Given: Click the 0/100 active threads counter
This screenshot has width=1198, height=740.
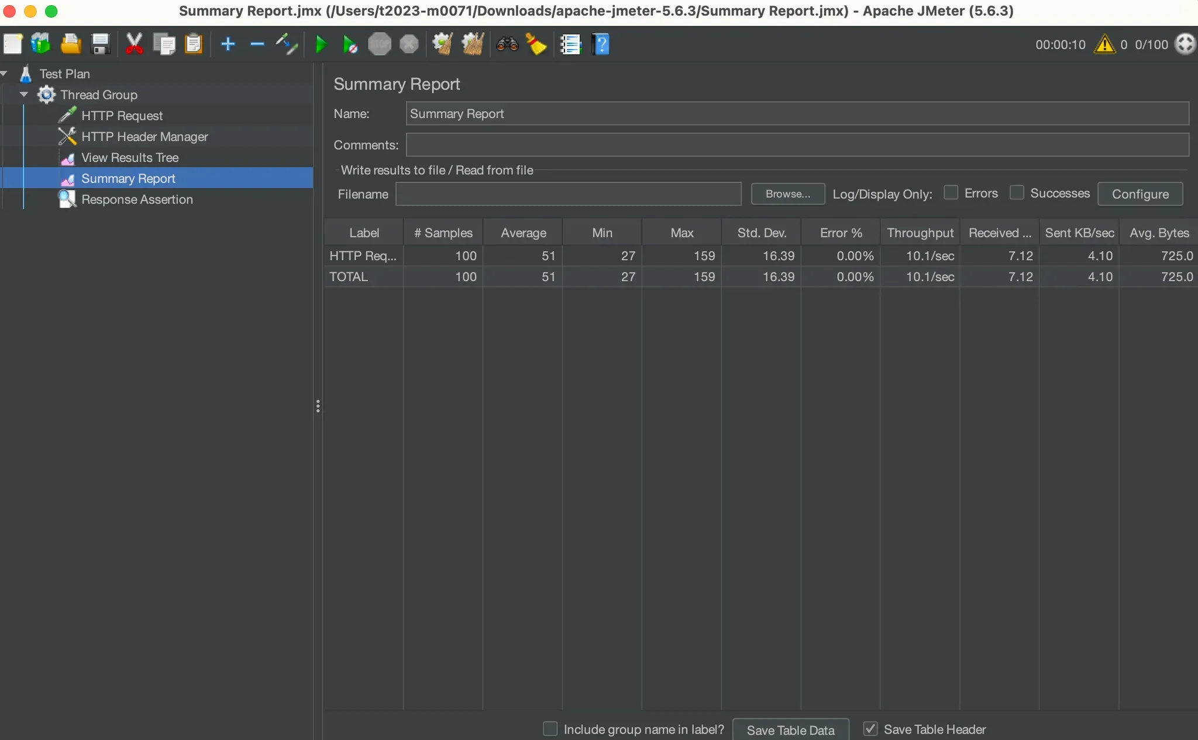Looking at the screenshot, I should [x=1151, y=44].
